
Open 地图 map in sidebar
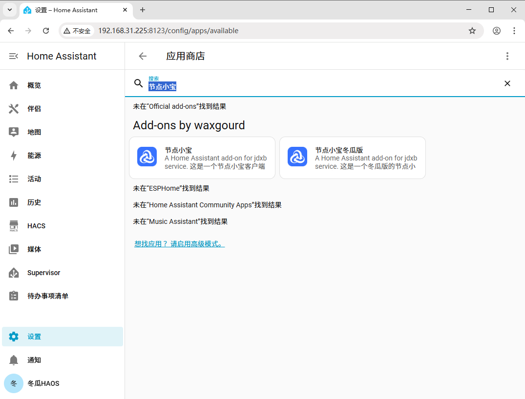click(63, 132)
